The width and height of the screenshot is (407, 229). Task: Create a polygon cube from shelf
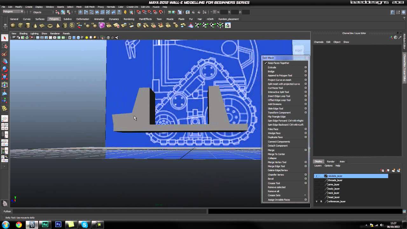[x=20, y=25]
